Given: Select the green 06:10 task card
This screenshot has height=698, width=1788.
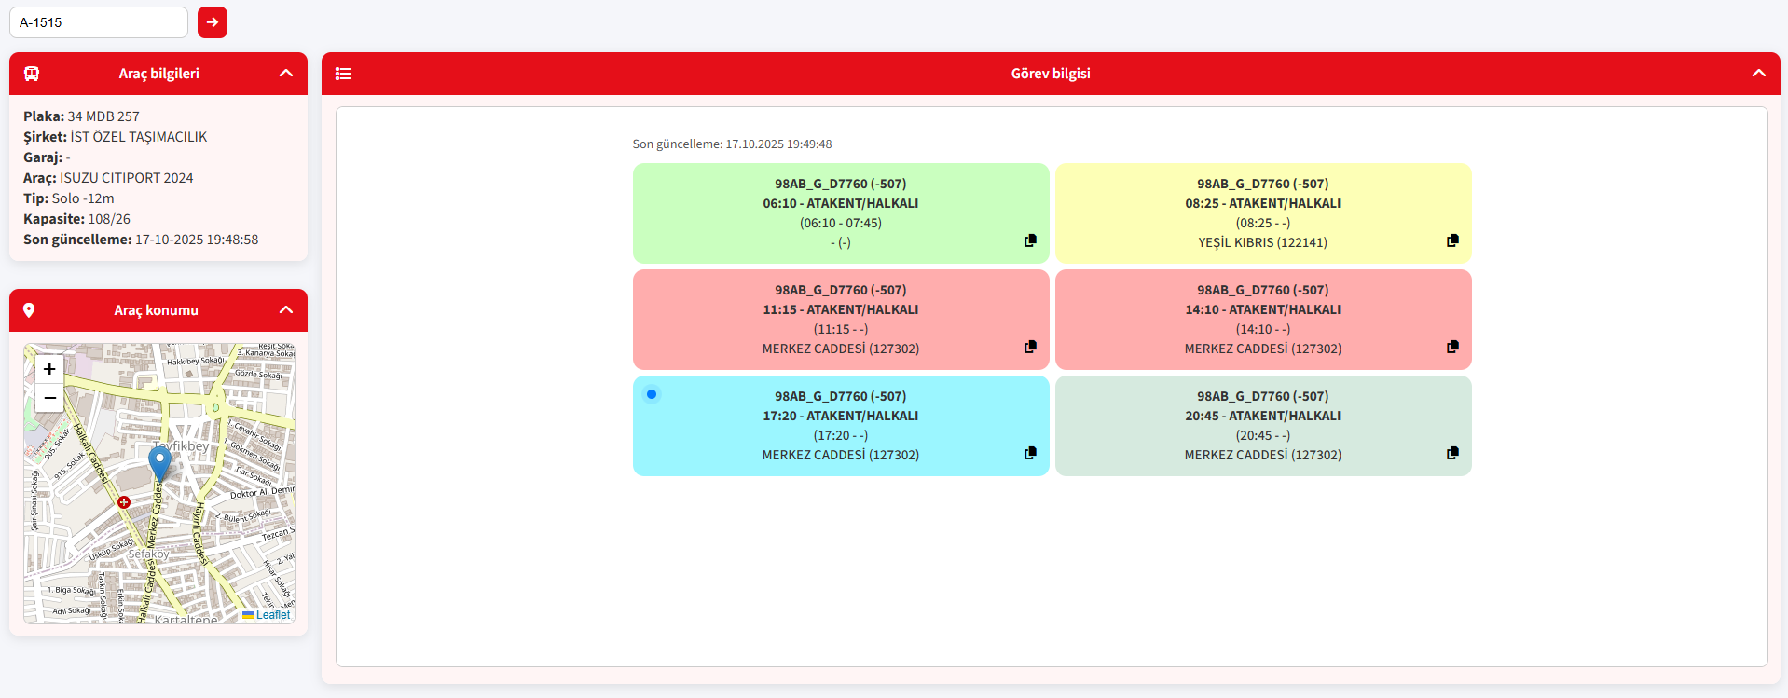Looking at the screenshot, I should (x=840, y=212).
